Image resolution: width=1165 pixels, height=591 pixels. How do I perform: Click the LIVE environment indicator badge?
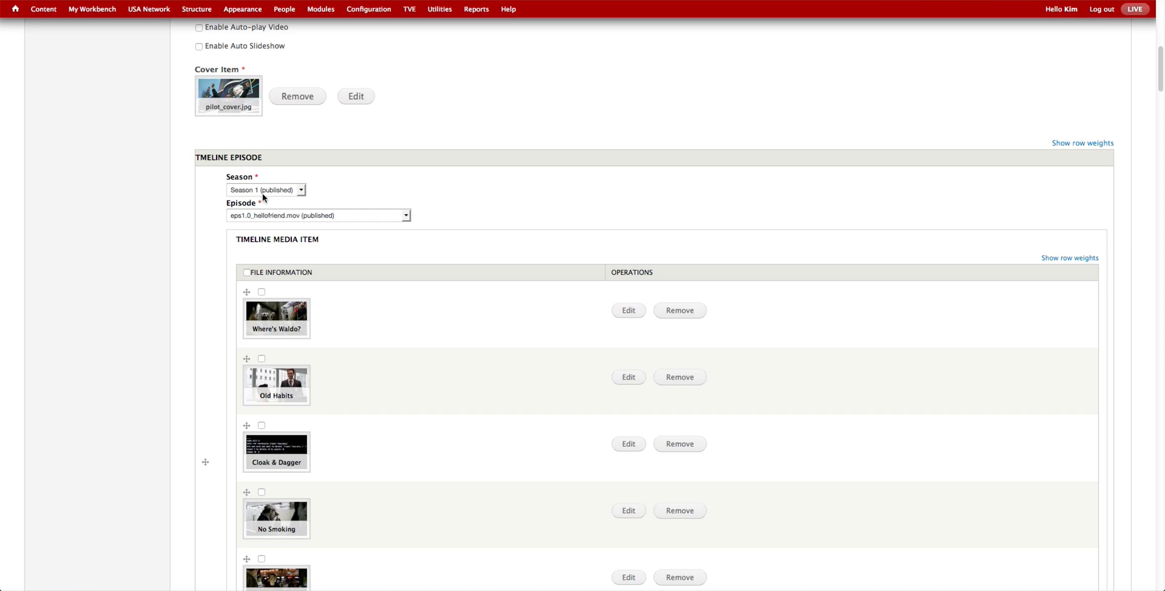coord(1135,9)
